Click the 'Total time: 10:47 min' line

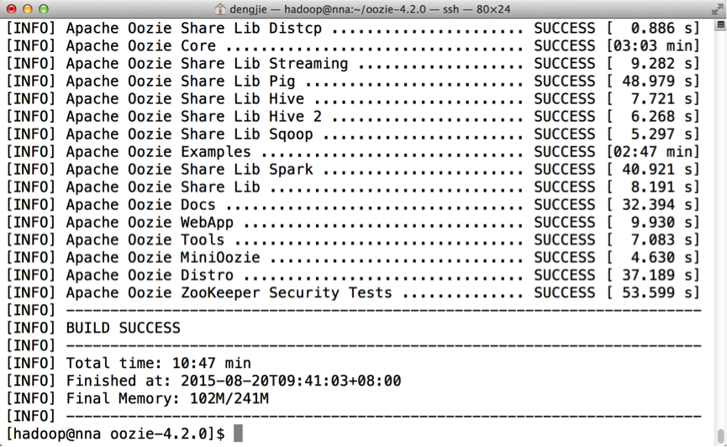[158, 363]
